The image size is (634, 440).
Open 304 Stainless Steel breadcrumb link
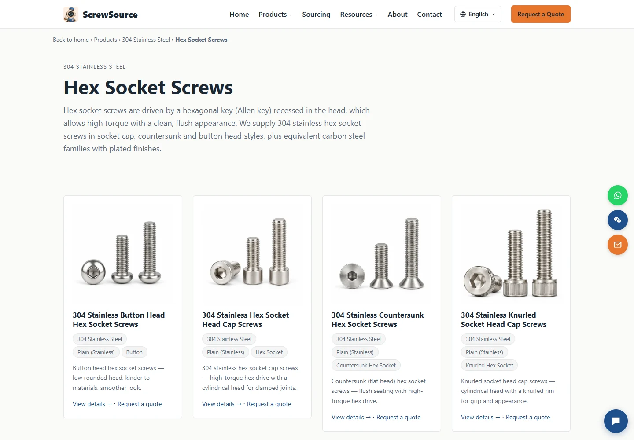coord(146,40)
